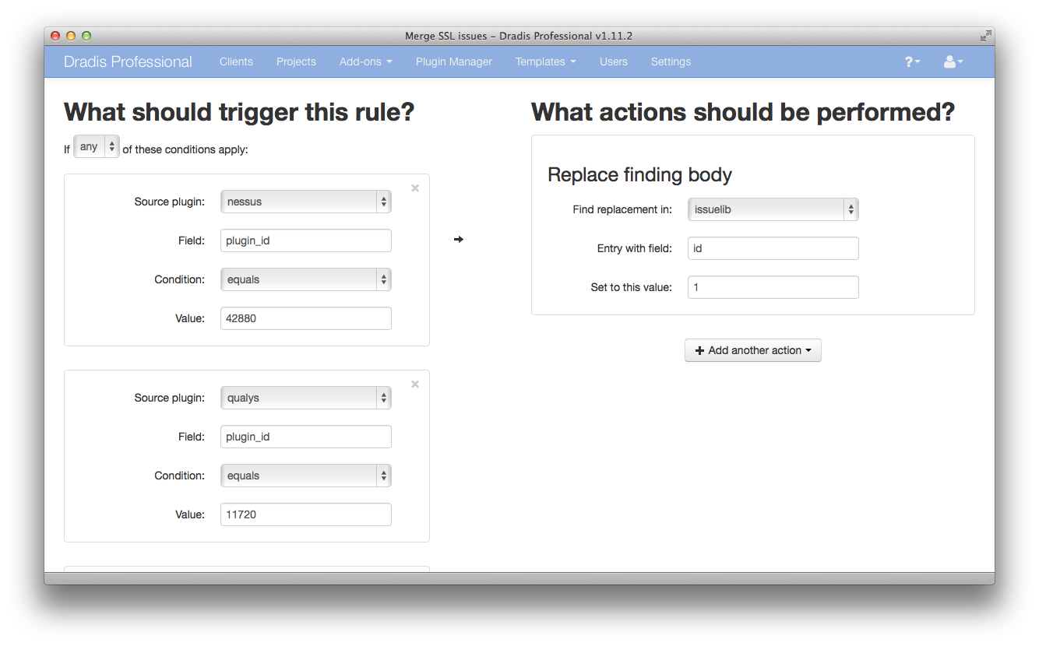Click the Dradis Professional home link
Screen dimensions: 1039x646
(x=127, y=61)
